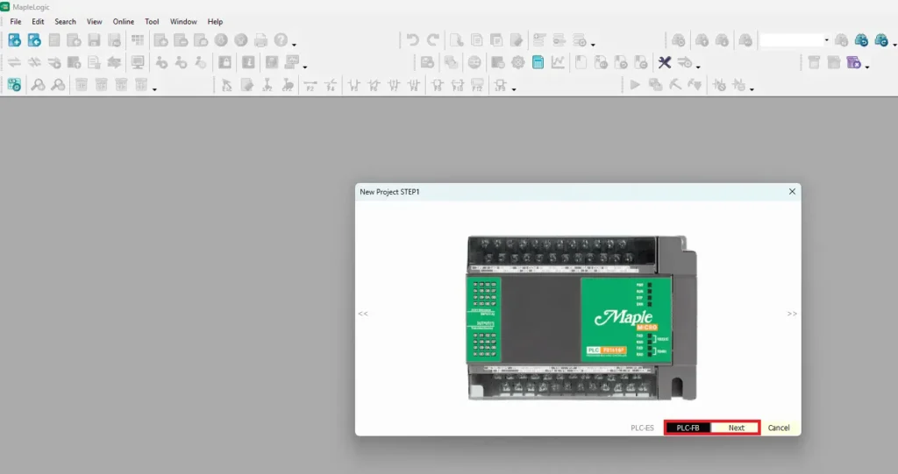898x474 pixels.
Task: Insert contact using F5 icon
Action: coord(354,86)
